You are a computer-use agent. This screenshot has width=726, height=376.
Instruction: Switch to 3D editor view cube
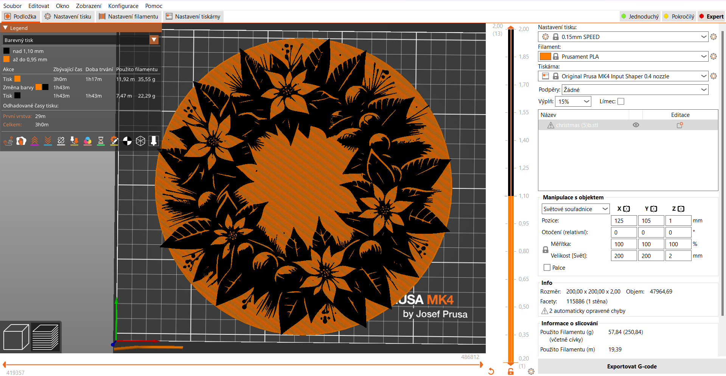(16, 337)
